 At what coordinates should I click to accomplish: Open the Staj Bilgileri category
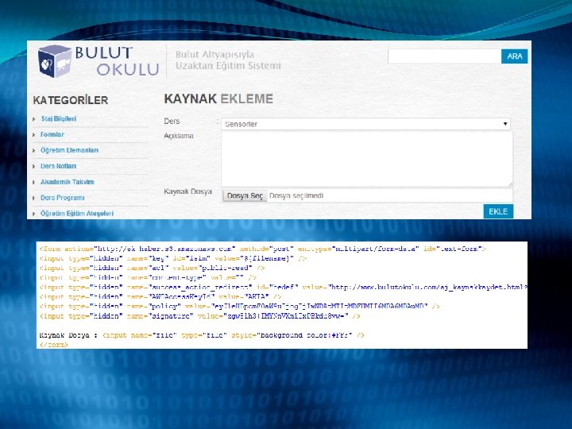(58, 118)
